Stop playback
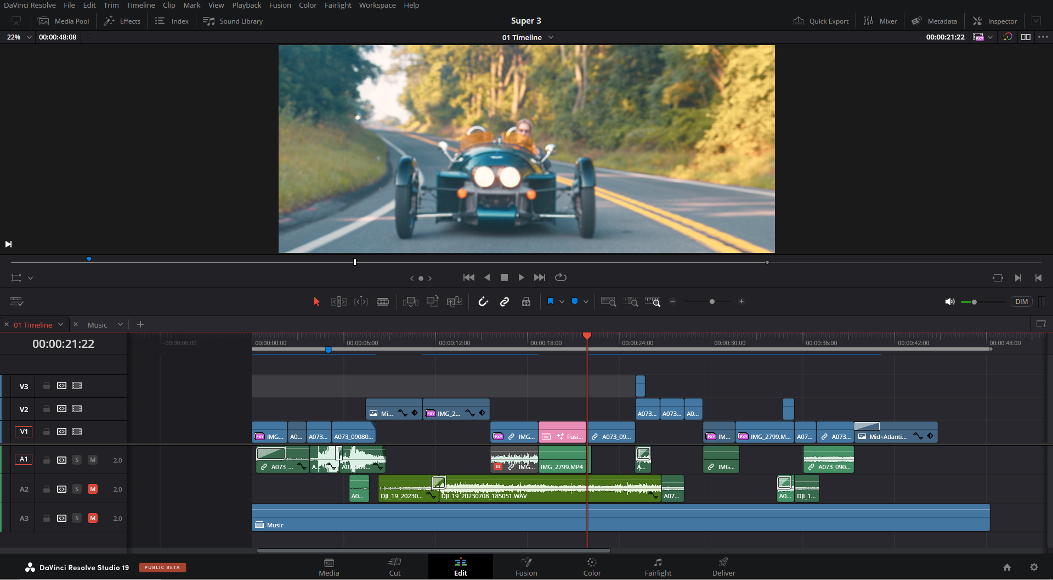The image size is (1053, 580). [504, 278]
